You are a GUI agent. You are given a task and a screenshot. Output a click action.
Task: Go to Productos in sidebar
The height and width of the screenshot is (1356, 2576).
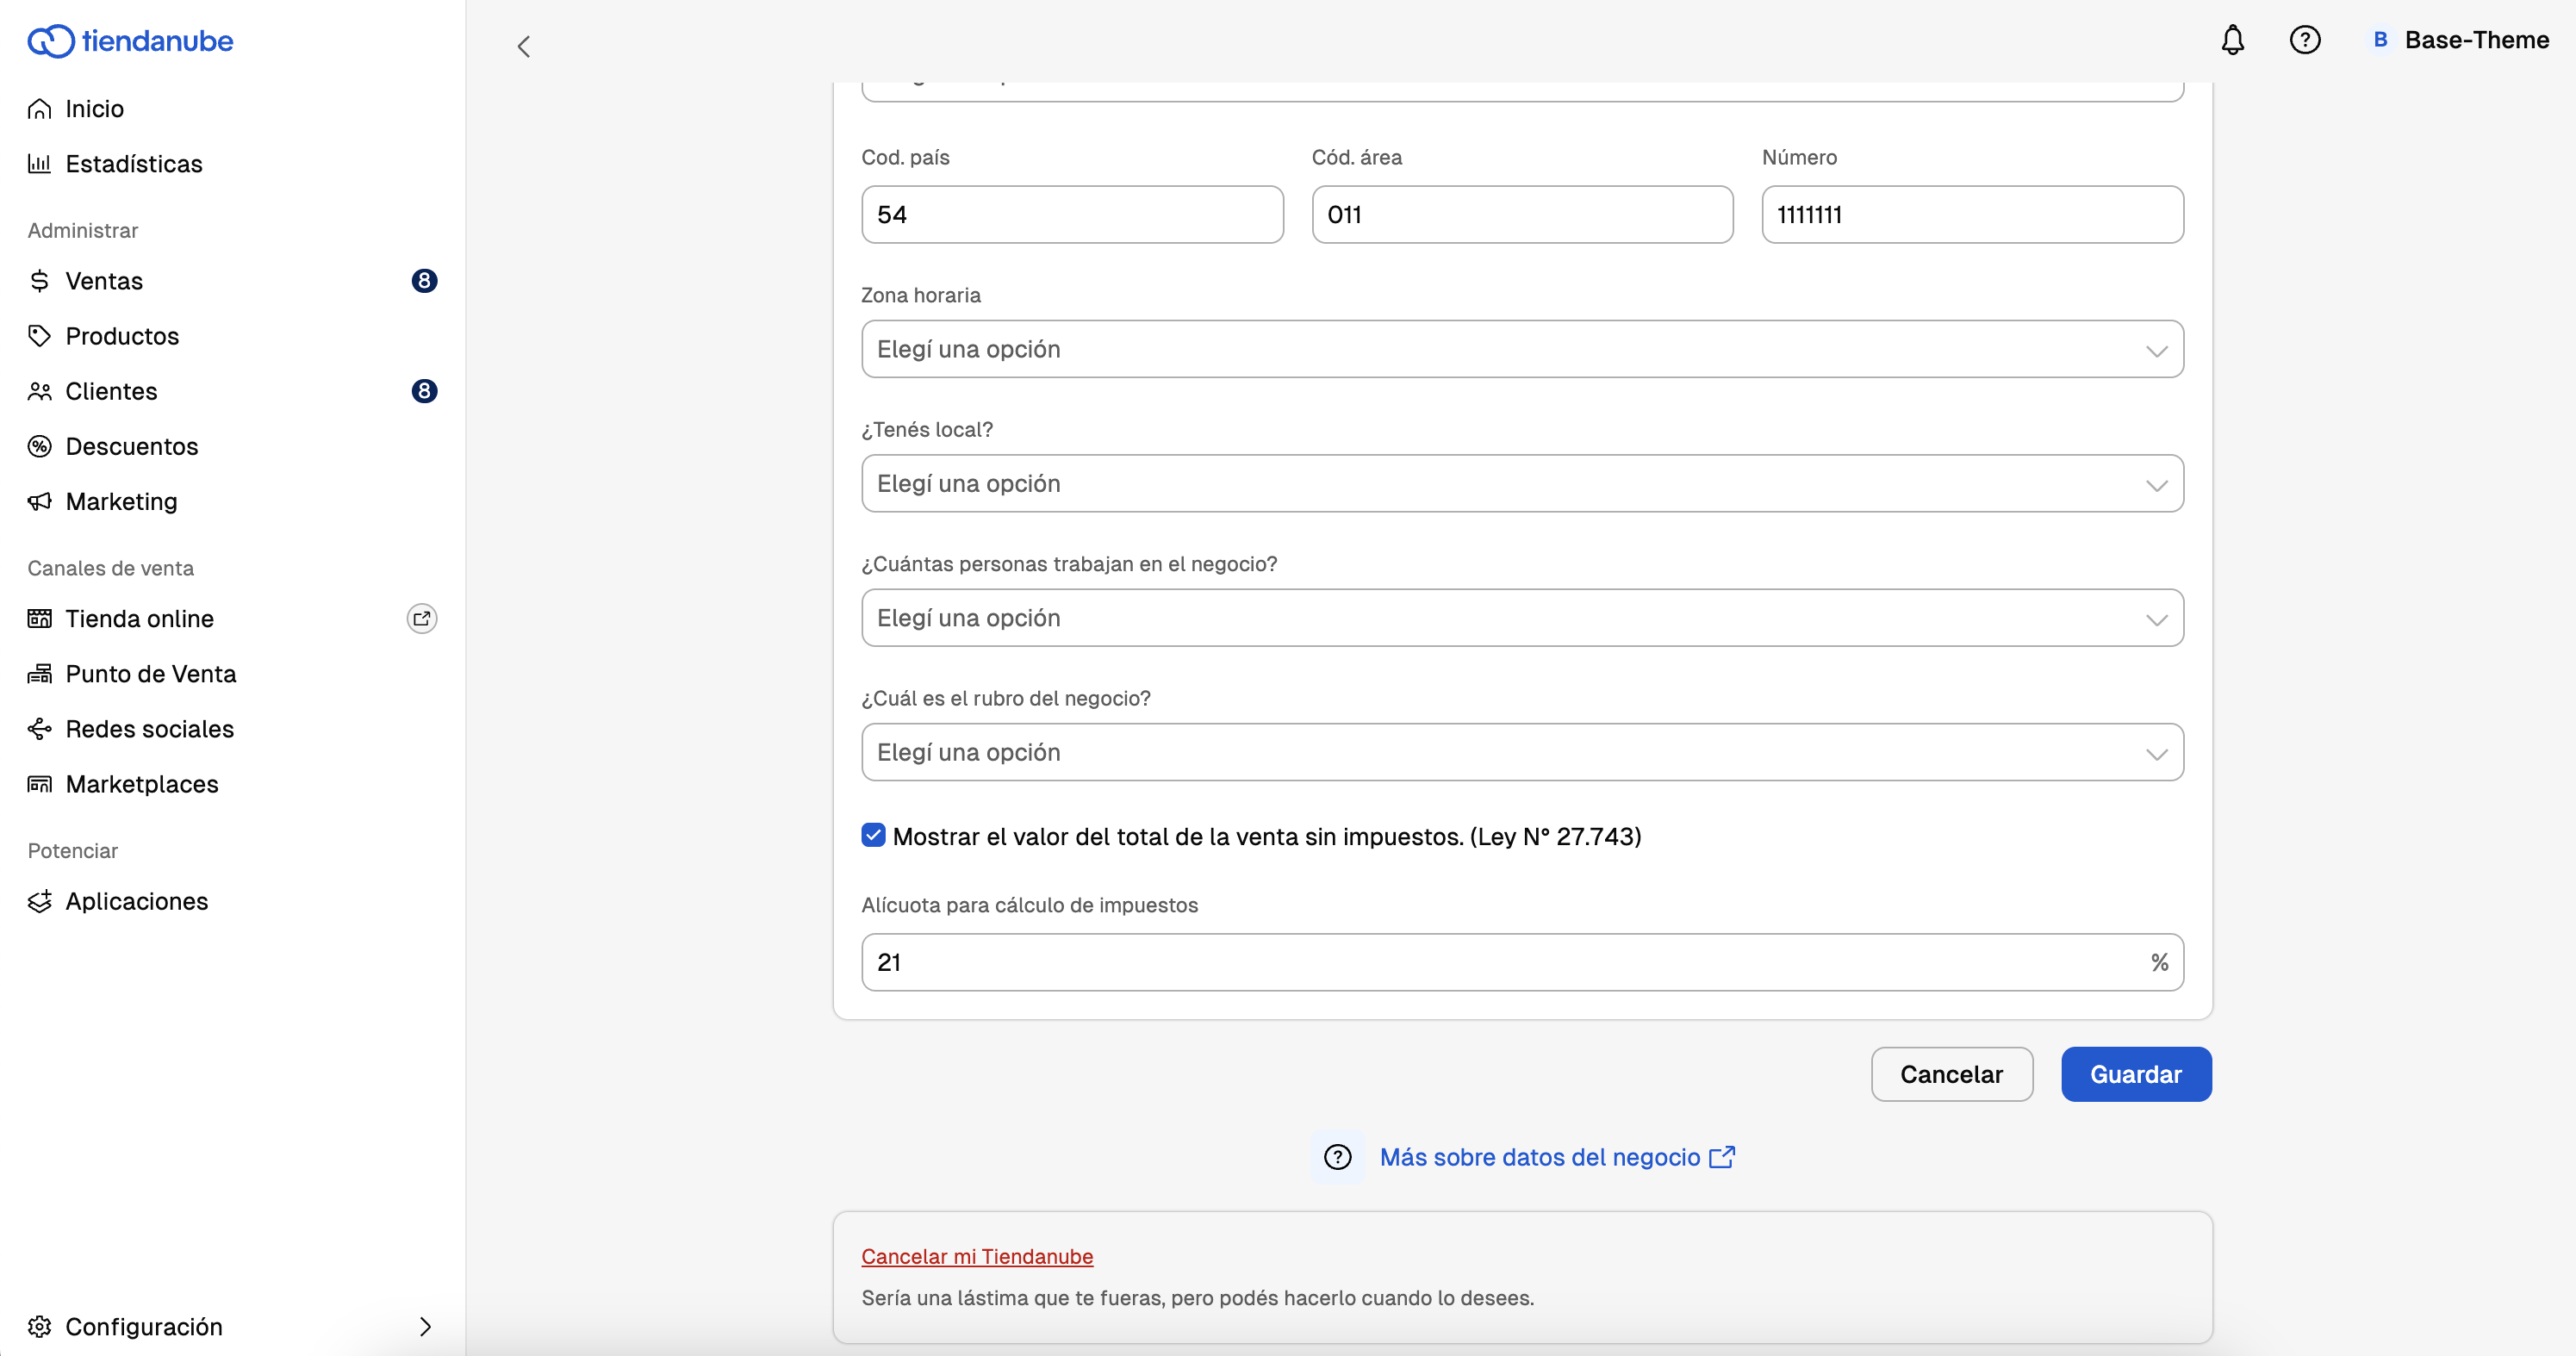[x=122, y=336]
